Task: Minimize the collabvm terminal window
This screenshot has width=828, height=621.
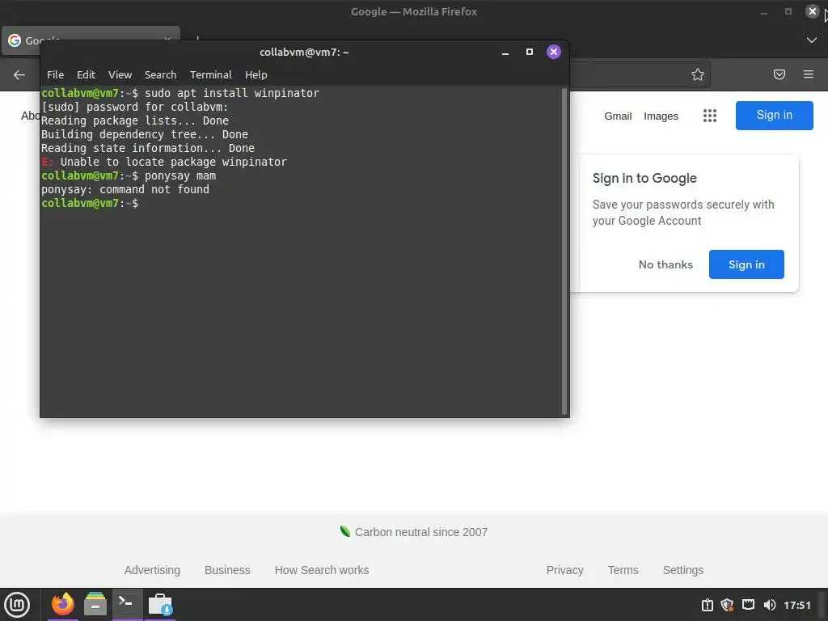Action: [x=505, y=53]
